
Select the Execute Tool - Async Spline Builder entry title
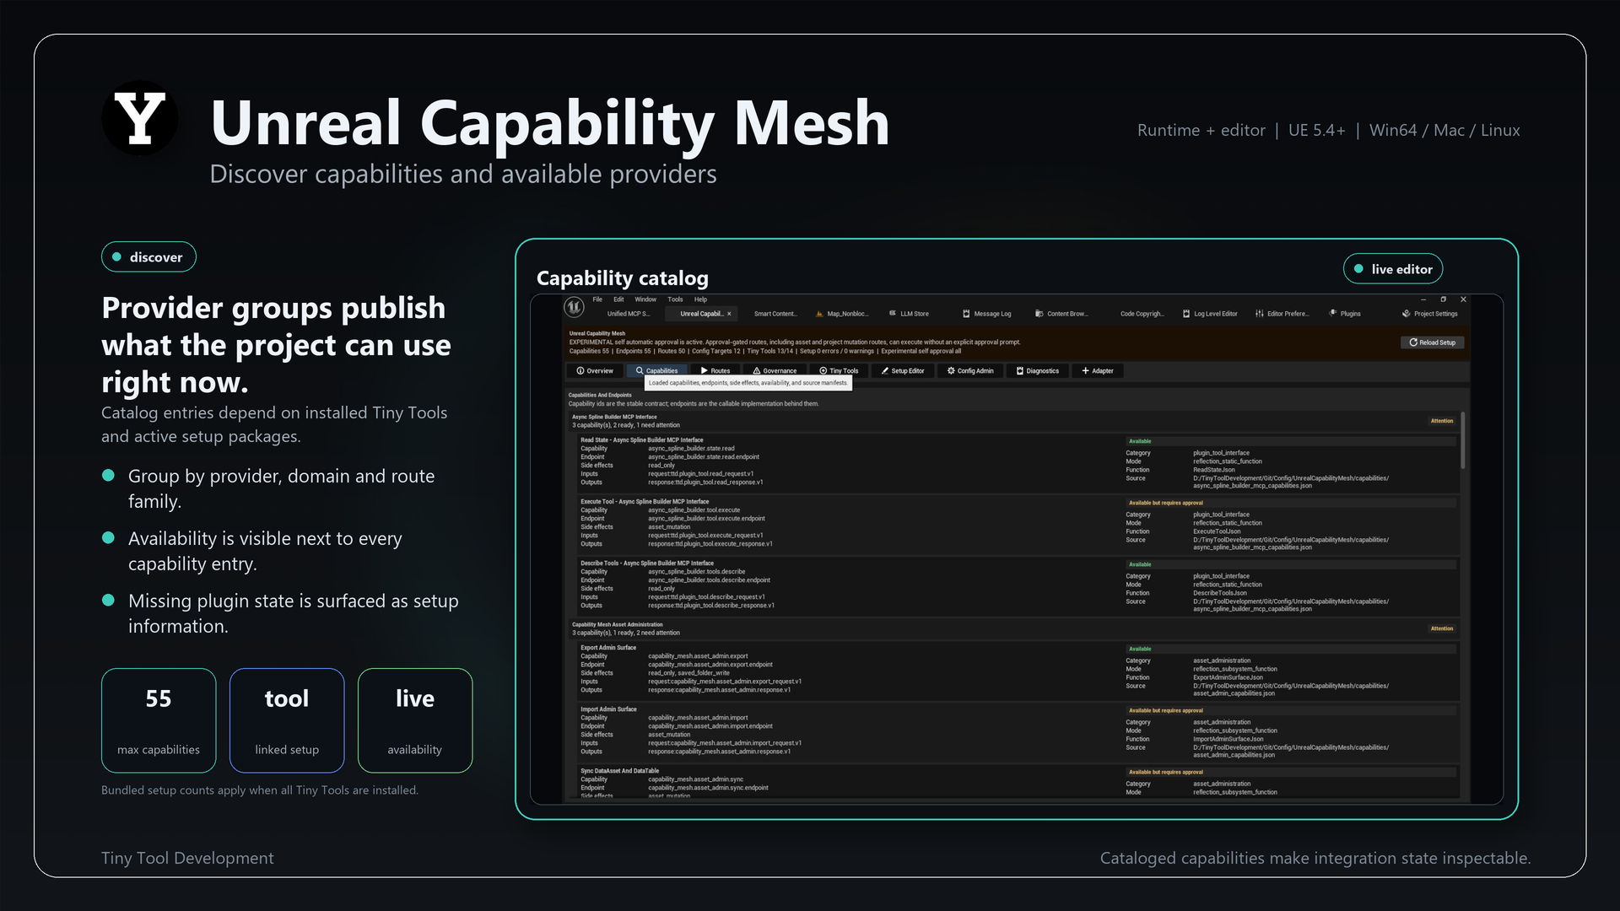[x=645, y=502]
